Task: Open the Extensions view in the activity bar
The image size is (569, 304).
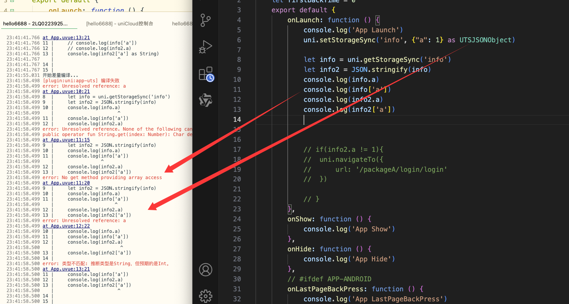Action: (x=206, y=74)
